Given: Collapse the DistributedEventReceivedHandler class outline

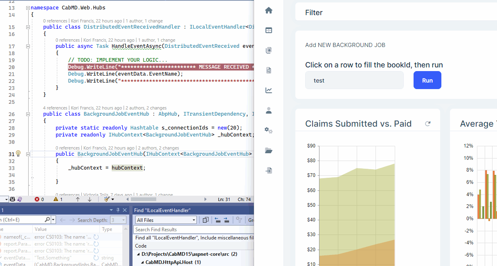Looking at the screenshot, I should point(28,27).
